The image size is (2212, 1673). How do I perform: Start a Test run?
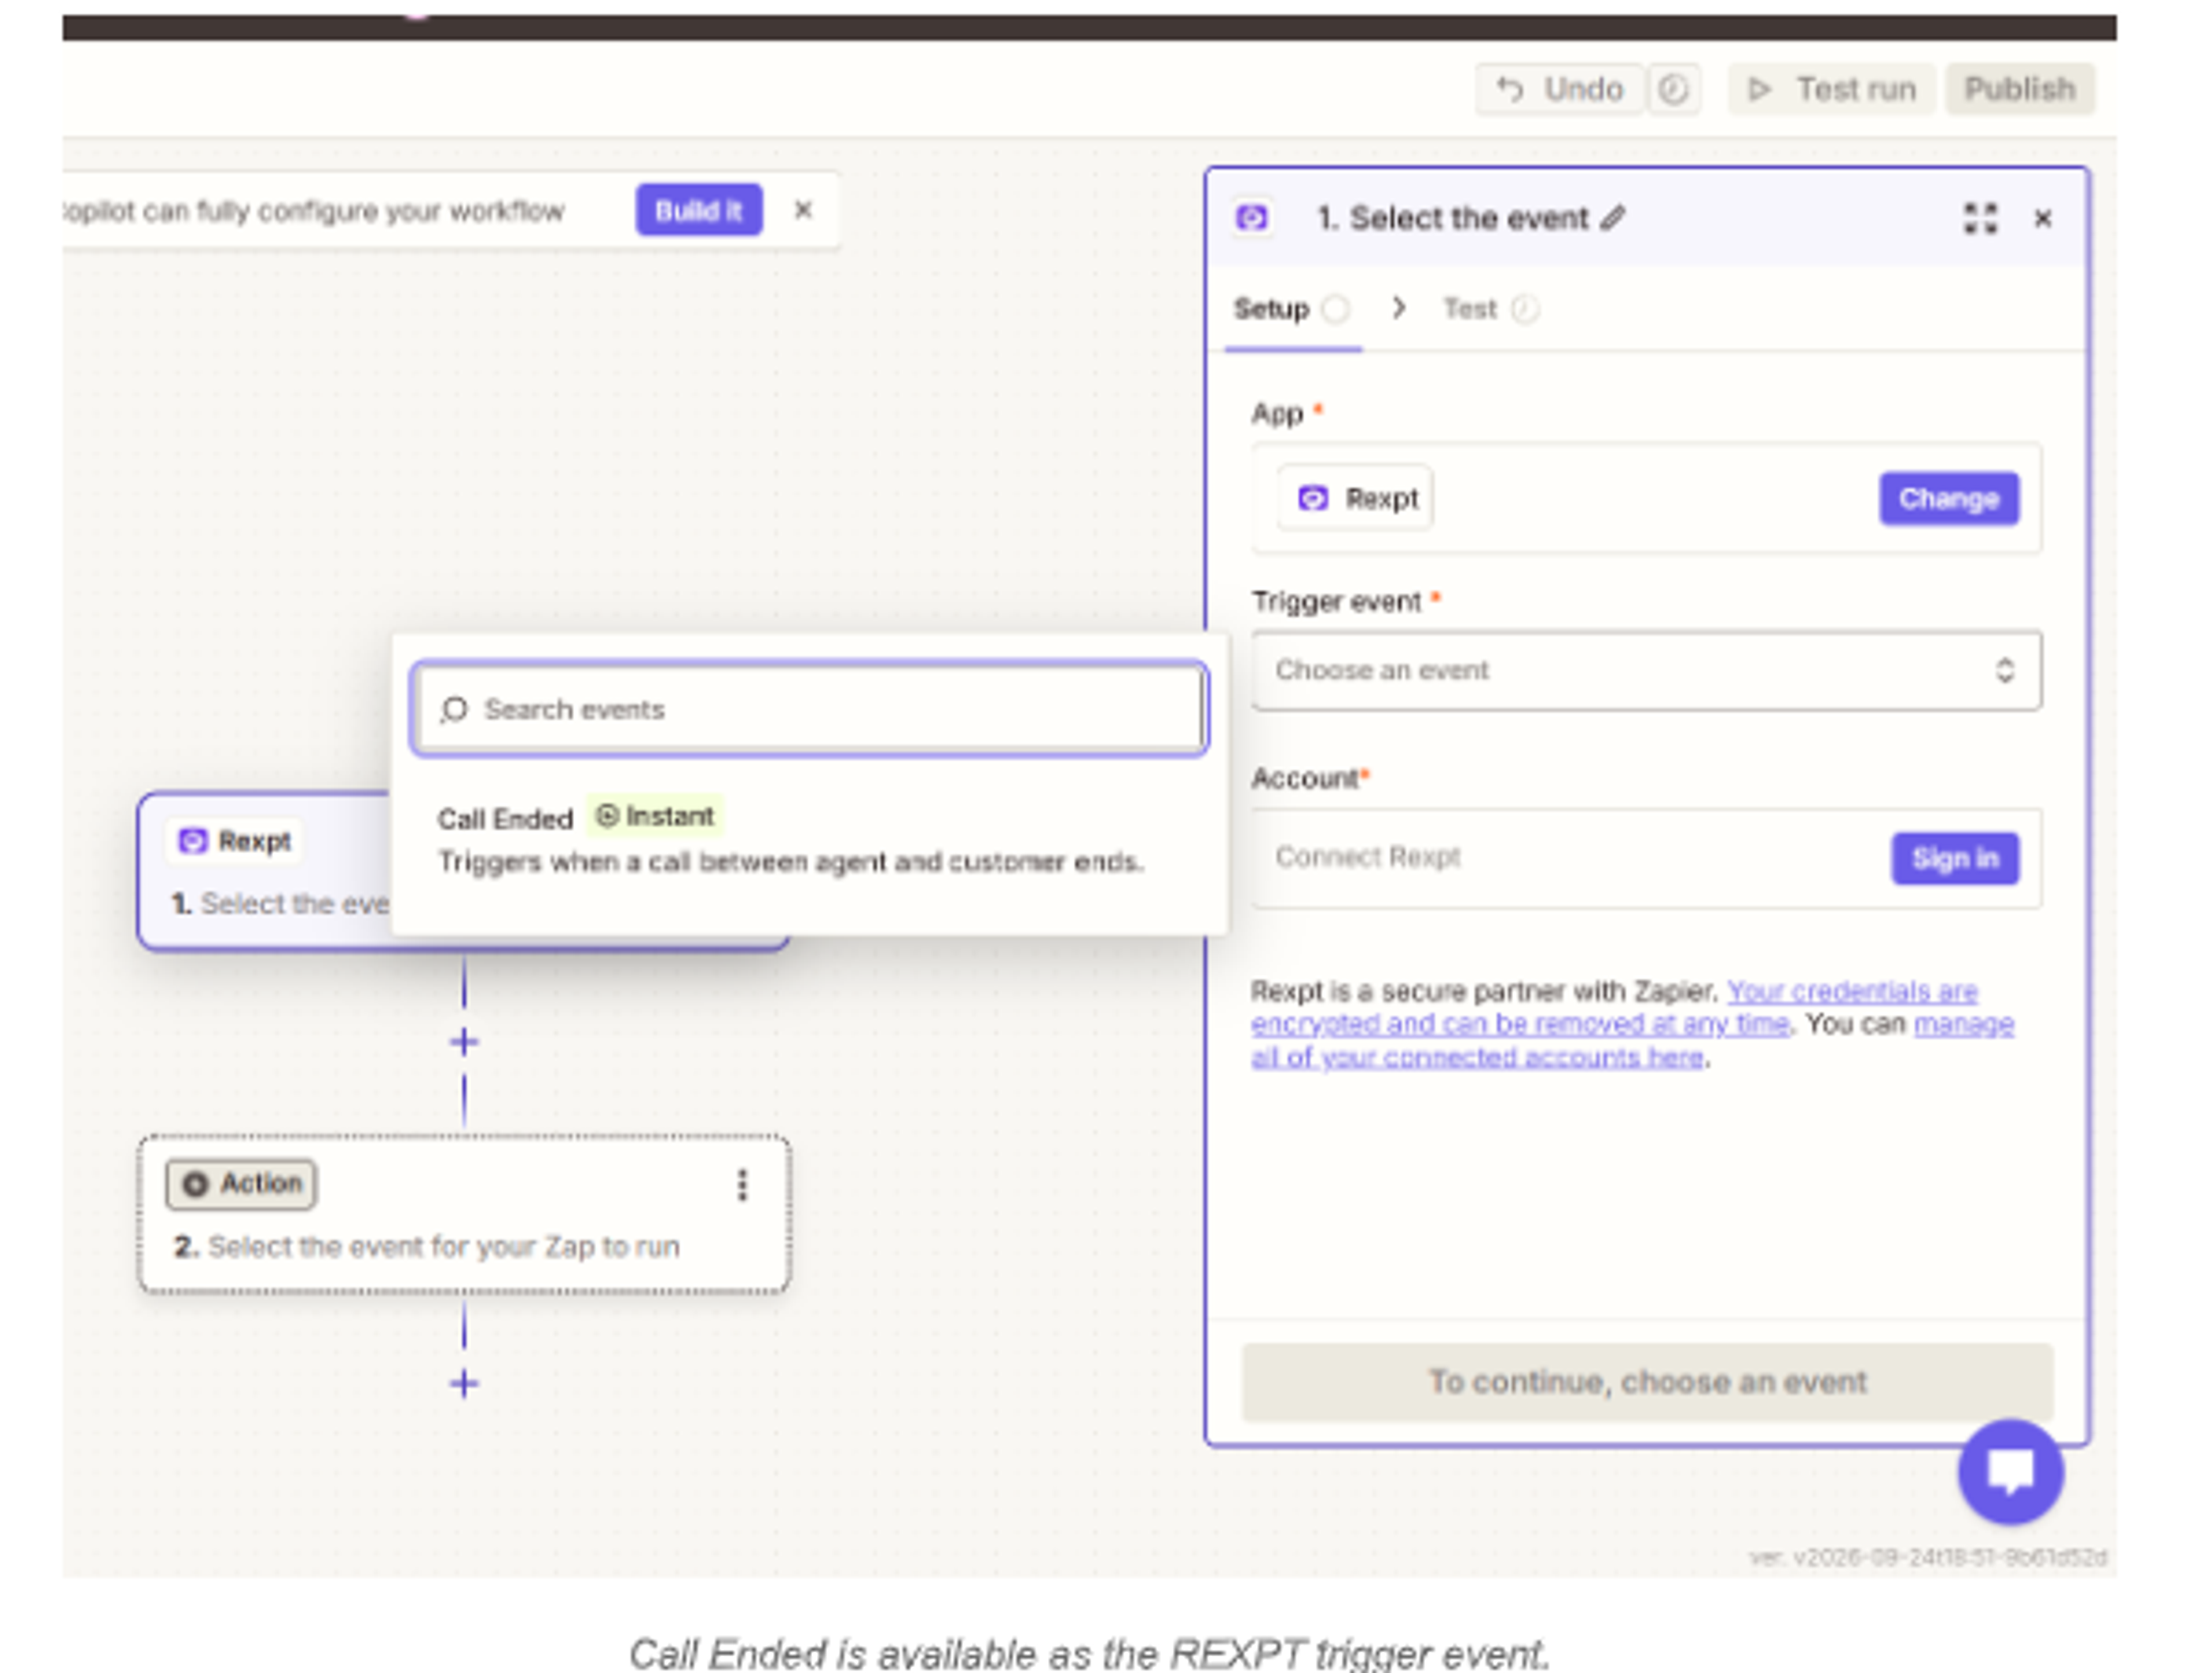[x=1832, y=90]
